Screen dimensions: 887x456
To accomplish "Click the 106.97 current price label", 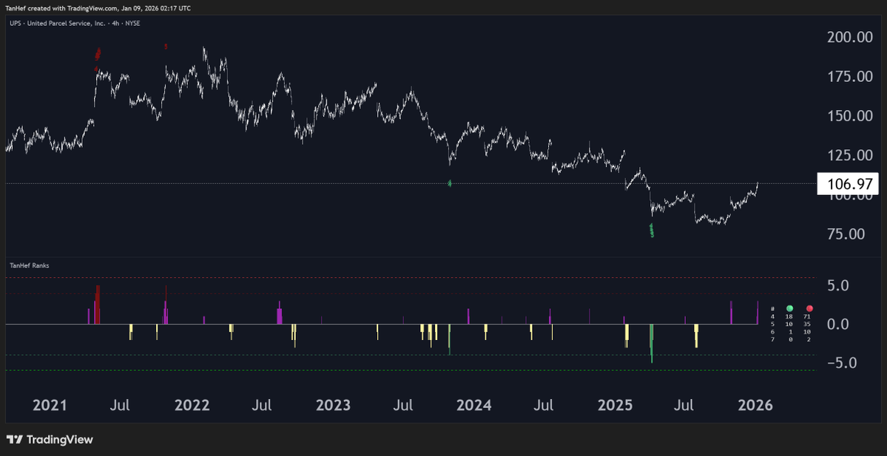I will 848,184.
